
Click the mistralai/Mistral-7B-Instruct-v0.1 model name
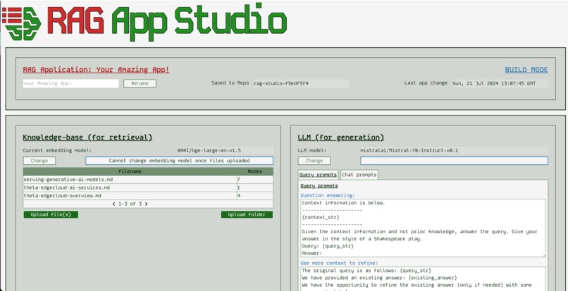(409, 150)
